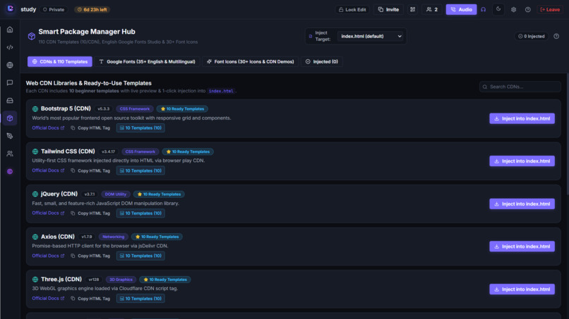Click the headphones icon in top bar

pyautogui.click(x=484, y=10)
